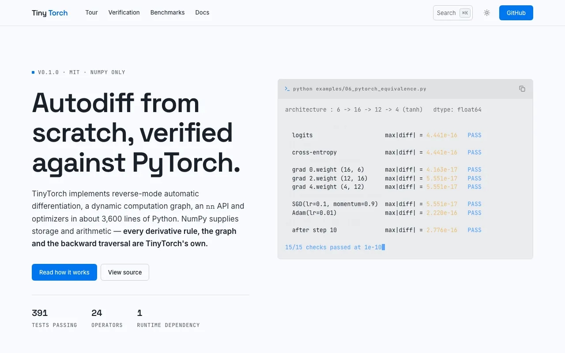Open the GitHub button

[x=516, y=13]
